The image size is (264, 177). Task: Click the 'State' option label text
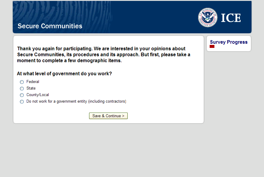coord(31,88)
